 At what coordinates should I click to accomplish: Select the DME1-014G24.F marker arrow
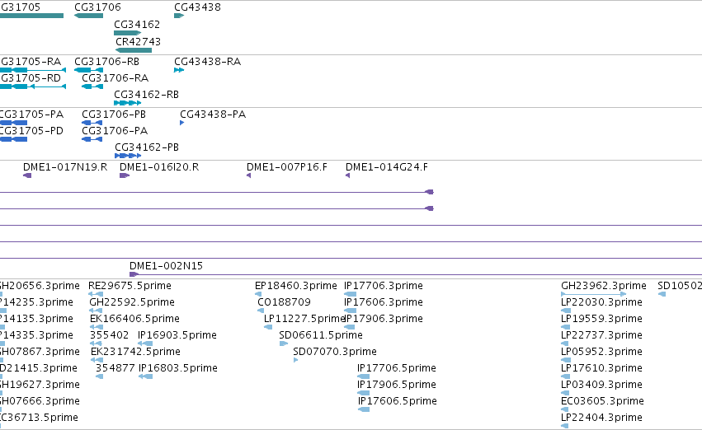(348, 175)
